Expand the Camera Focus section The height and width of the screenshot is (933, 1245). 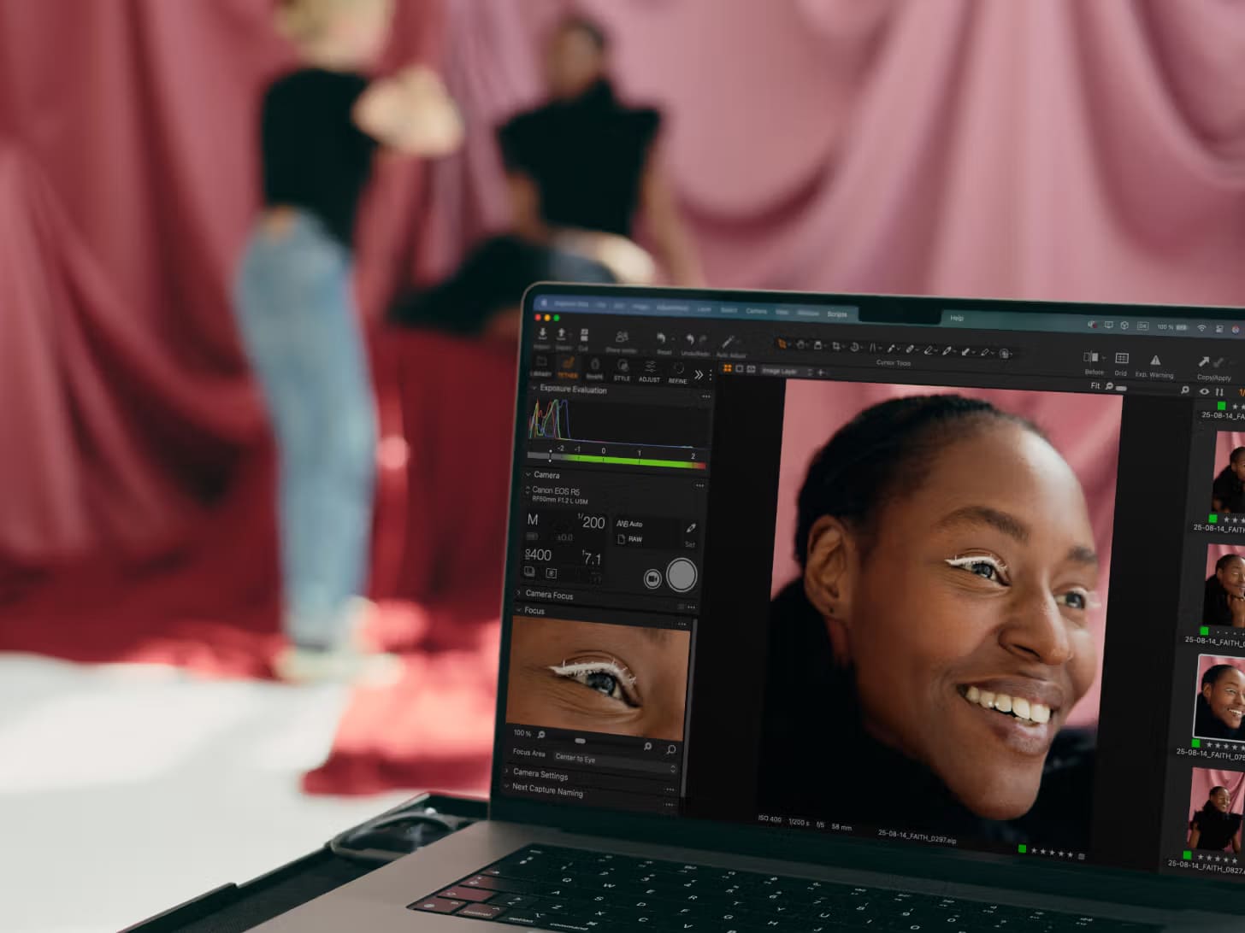[519, 595]
